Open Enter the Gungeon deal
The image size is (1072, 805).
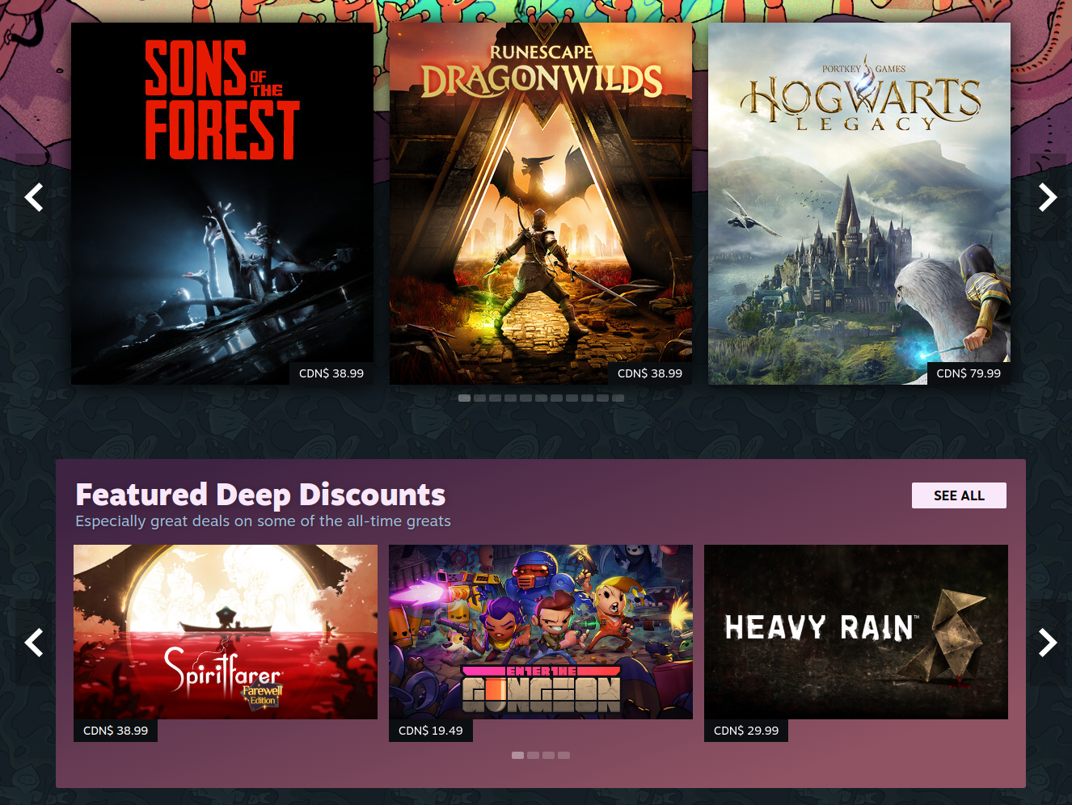541,632
